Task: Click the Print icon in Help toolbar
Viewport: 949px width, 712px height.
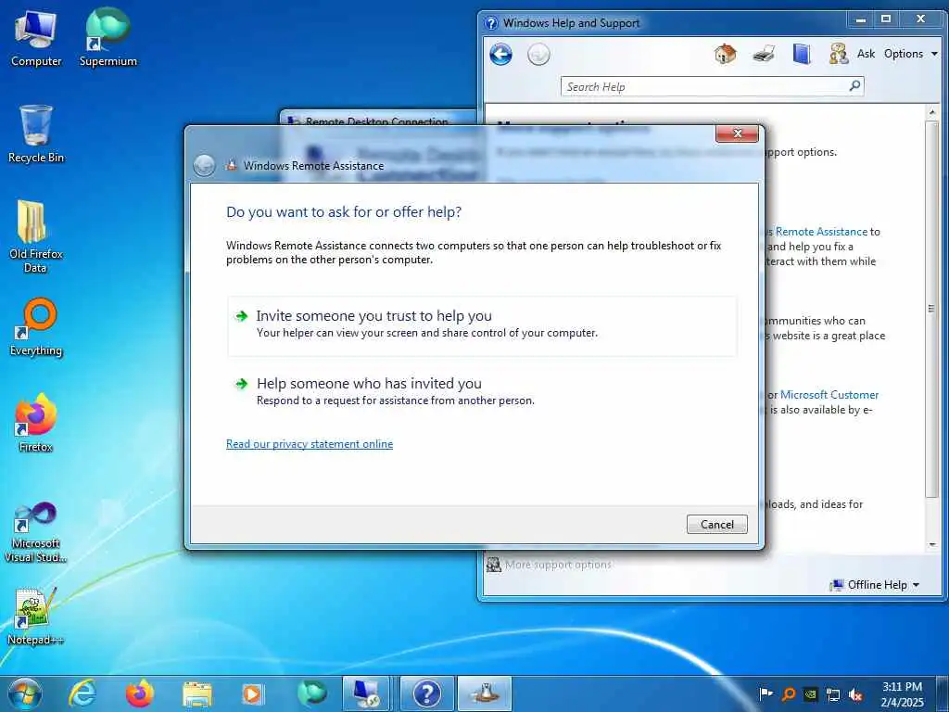Action: point(764,54)
